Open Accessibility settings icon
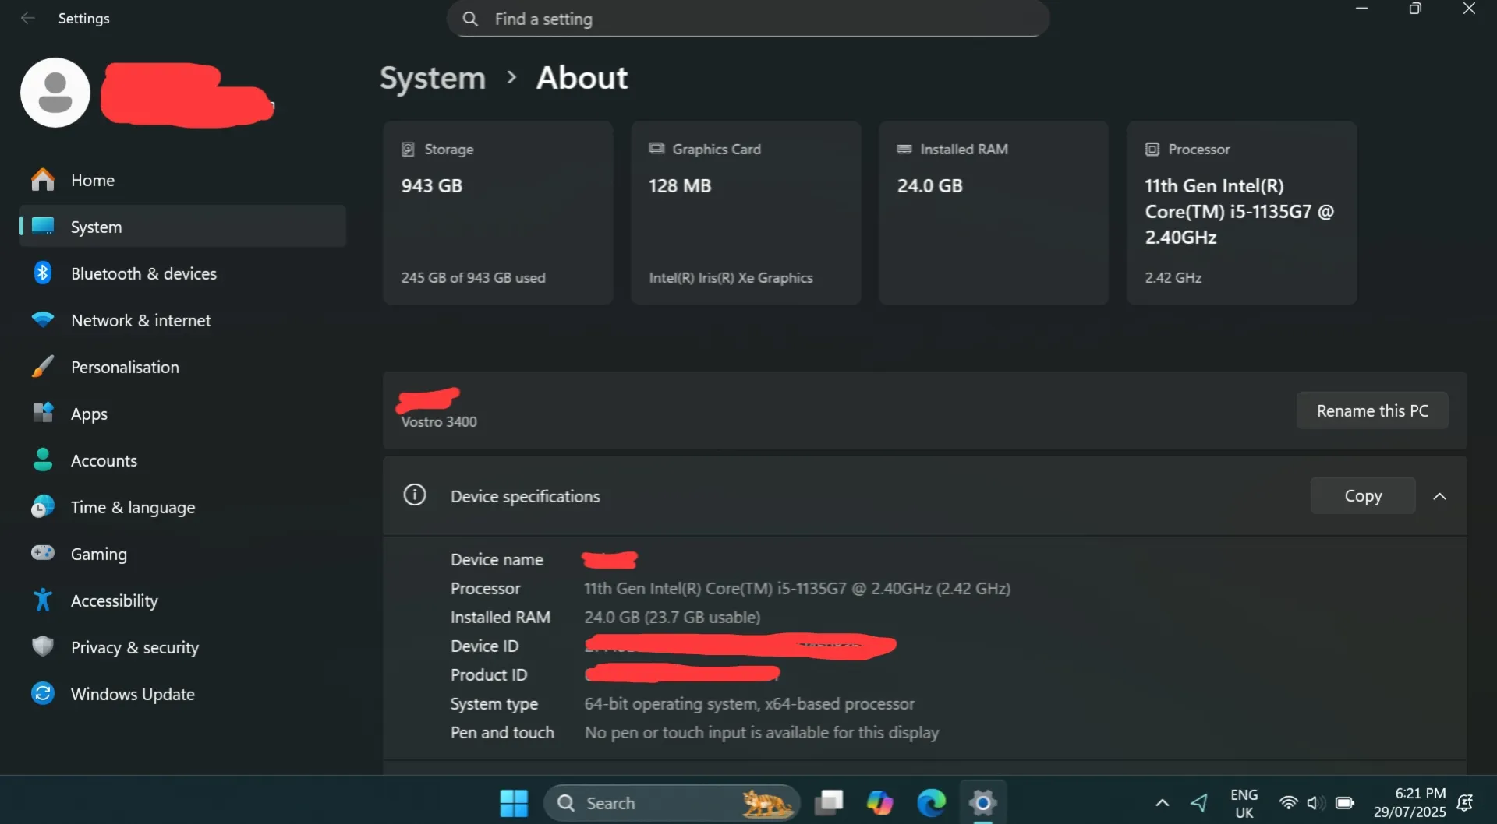1497x824 pixels. click(43, 600)
